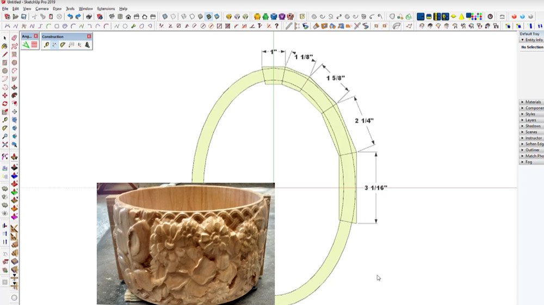The image size is (544, 305).
Task: Open the View menu
Action: pyautogui.click(x=27, y=9)
